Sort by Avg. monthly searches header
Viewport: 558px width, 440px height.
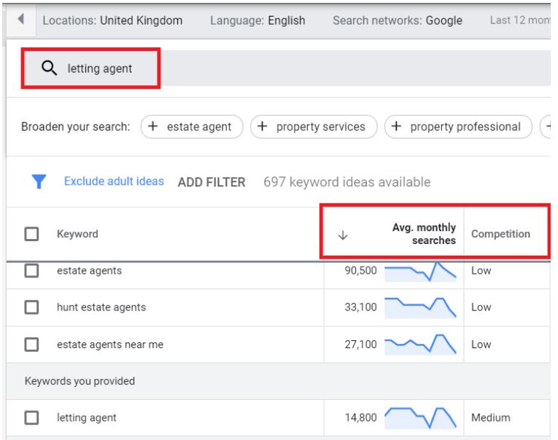click(424, 234)
